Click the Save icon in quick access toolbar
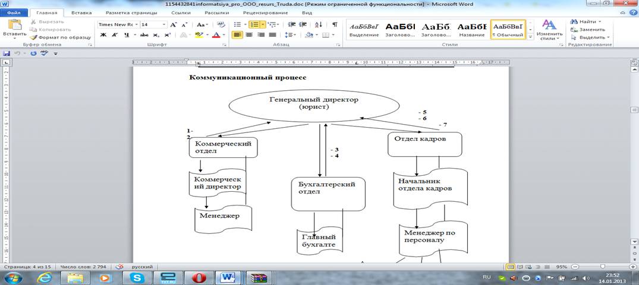The image size is (639, 285). pos(7,53)
